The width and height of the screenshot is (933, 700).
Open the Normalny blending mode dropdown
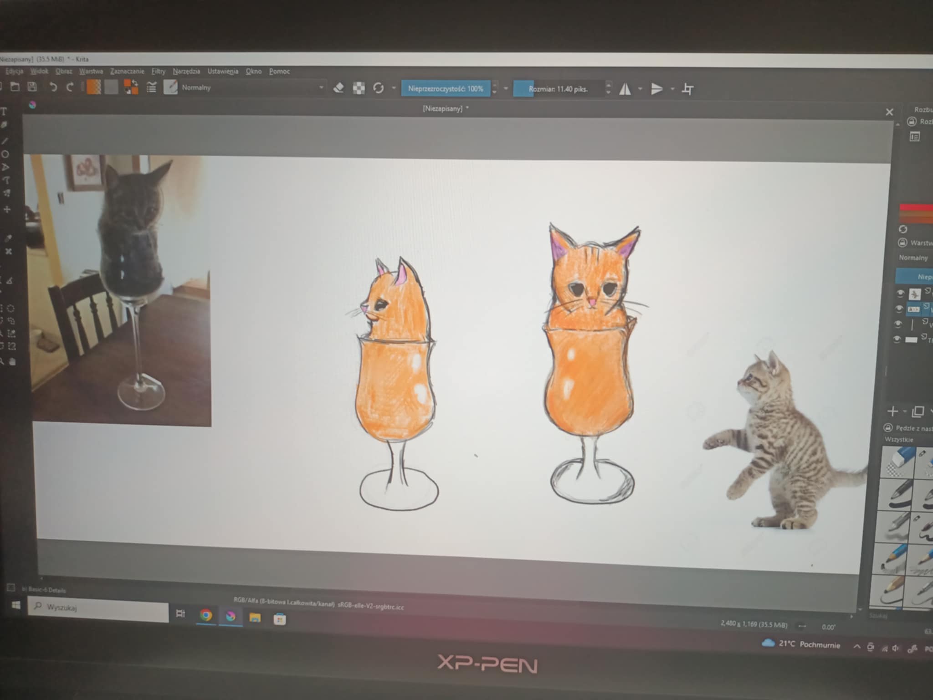click(252, 87)
